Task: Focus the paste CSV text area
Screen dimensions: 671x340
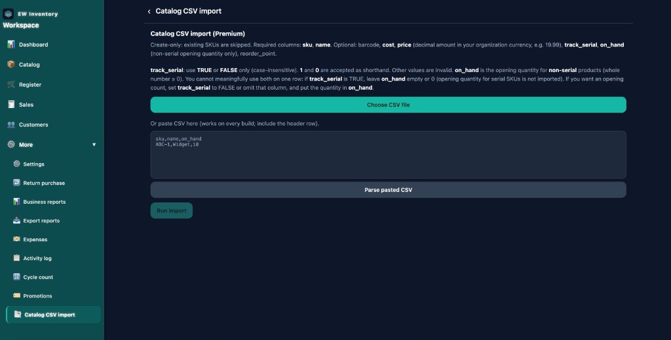Action: pos(388,155)
